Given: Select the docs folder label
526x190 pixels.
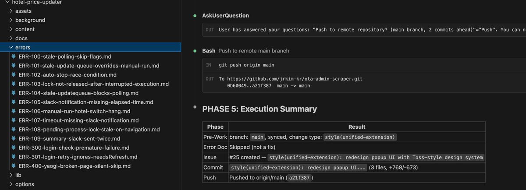Looking at the screenshot, I should point(21,39).
